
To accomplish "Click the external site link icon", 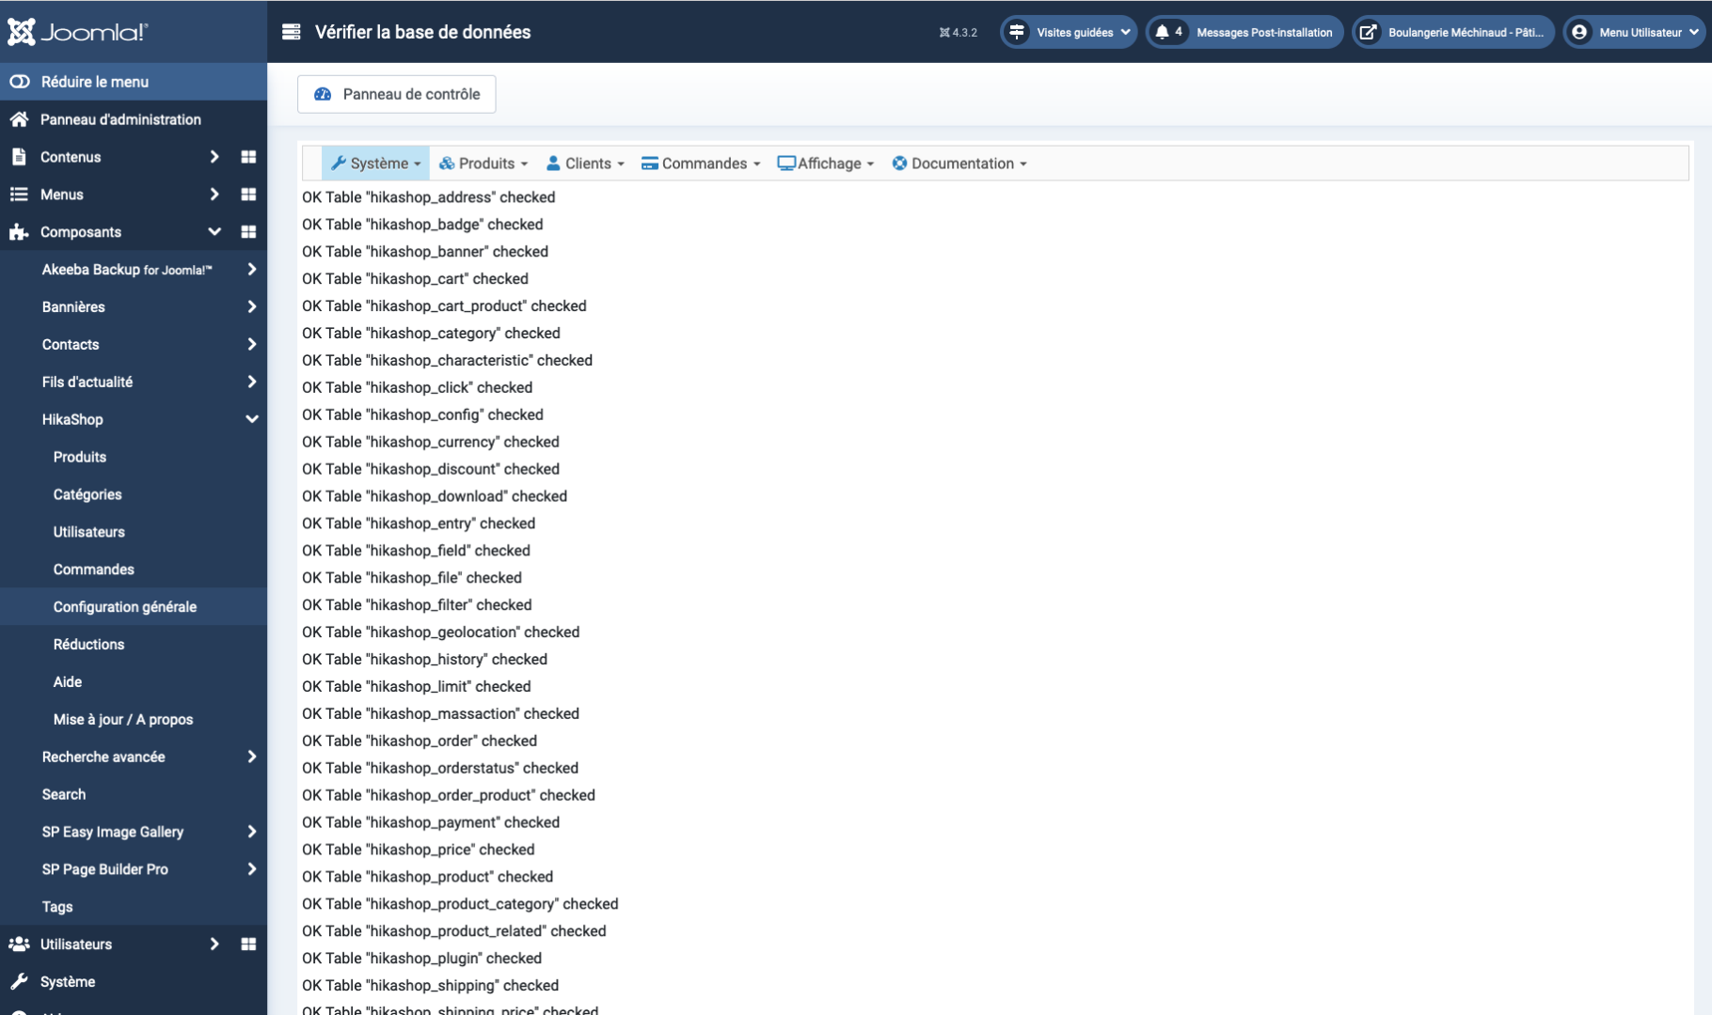I will click(x=1369, y=32).
